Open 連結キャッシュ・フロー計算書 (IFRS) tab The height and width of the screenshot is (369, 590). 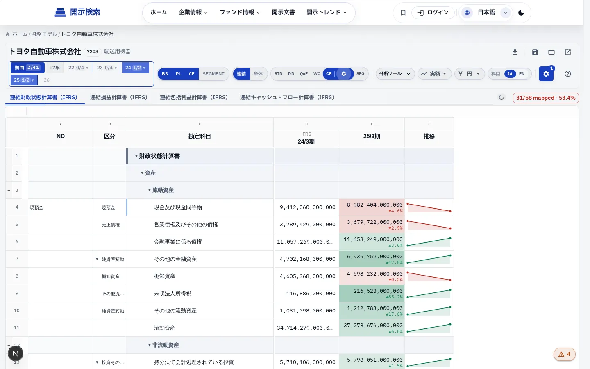pyautogui.click(x=287, y=98)
